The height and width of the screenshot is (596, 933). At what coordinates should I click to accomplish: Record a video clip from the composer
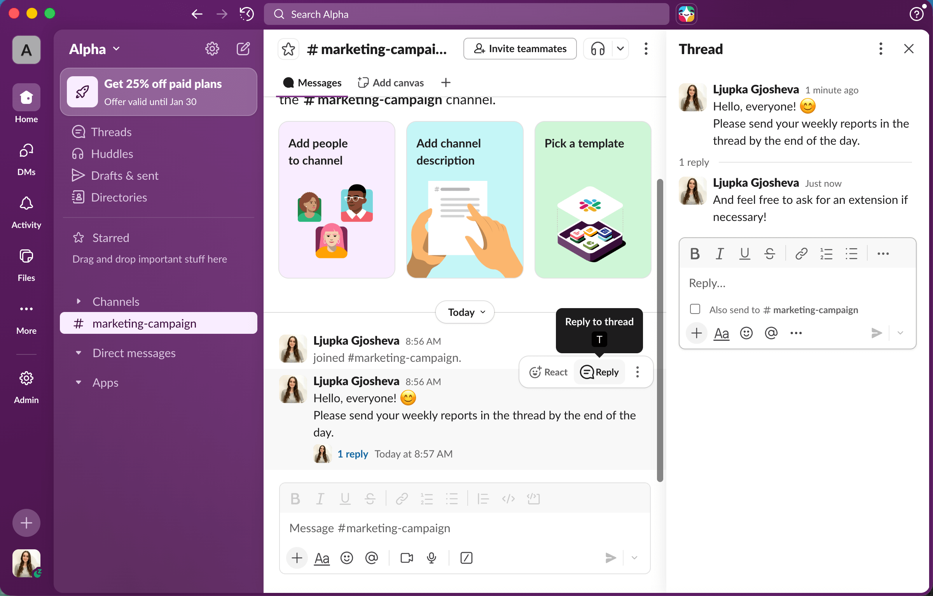pos(406,558)
